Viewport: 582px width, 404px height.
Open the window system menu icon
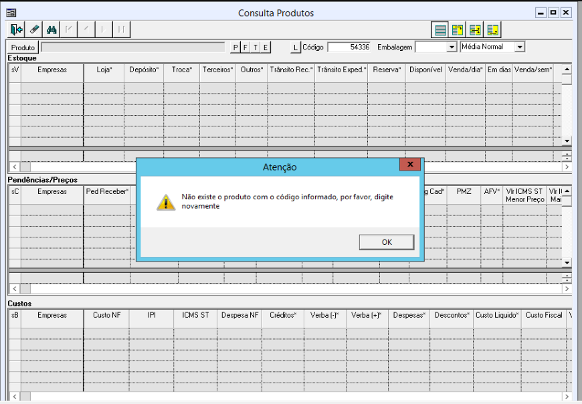[11, 13]
